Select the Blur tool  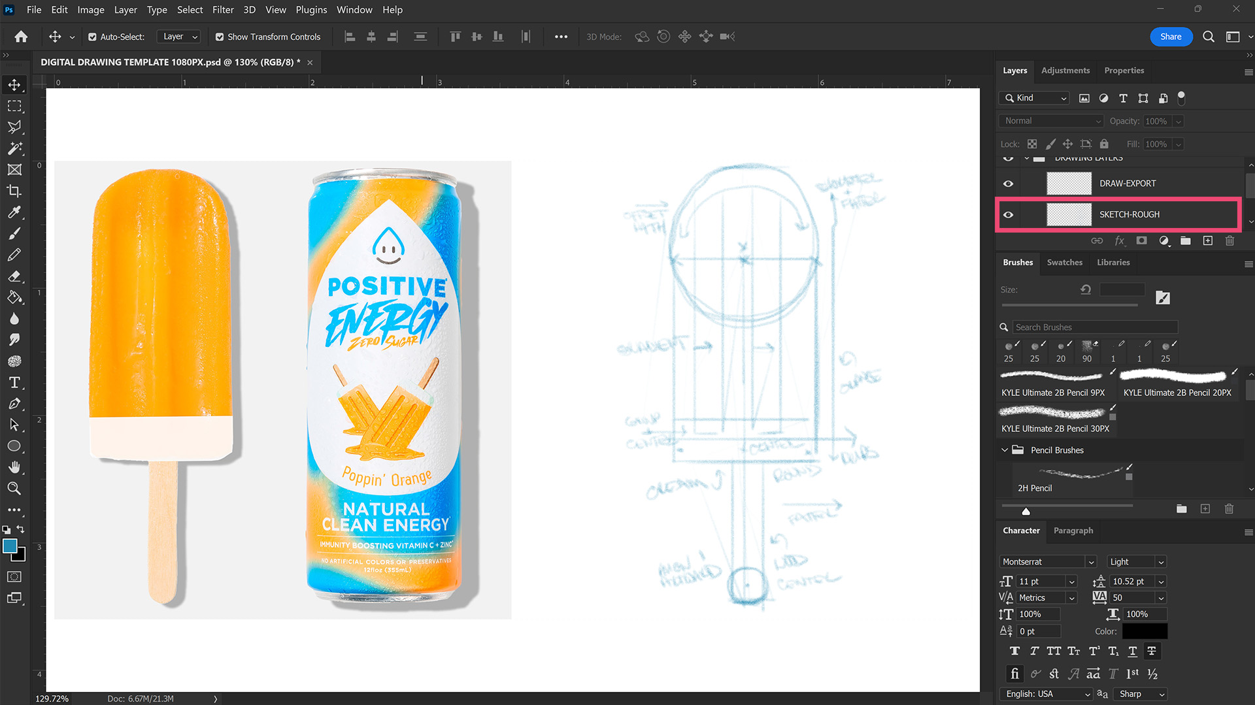pos(14,318)
